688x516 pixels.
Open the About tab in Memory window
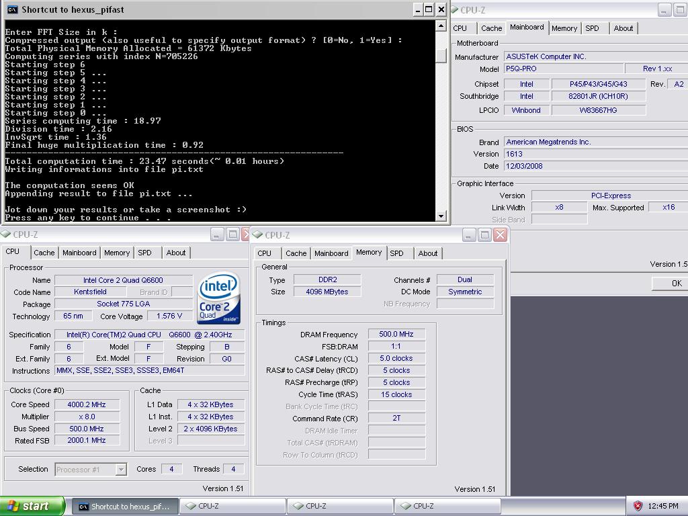(x=428, y=253)
